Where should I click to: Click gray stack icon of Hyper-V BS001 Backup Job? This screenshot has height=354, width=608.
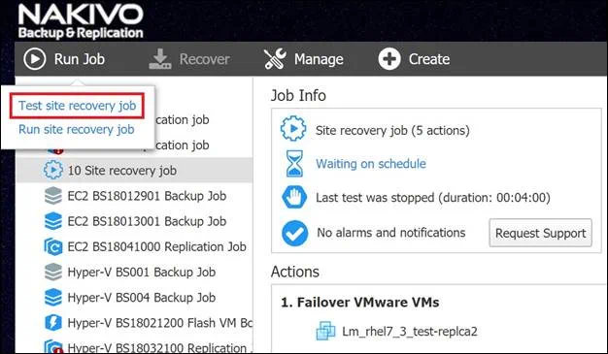[x=53, y=272]
